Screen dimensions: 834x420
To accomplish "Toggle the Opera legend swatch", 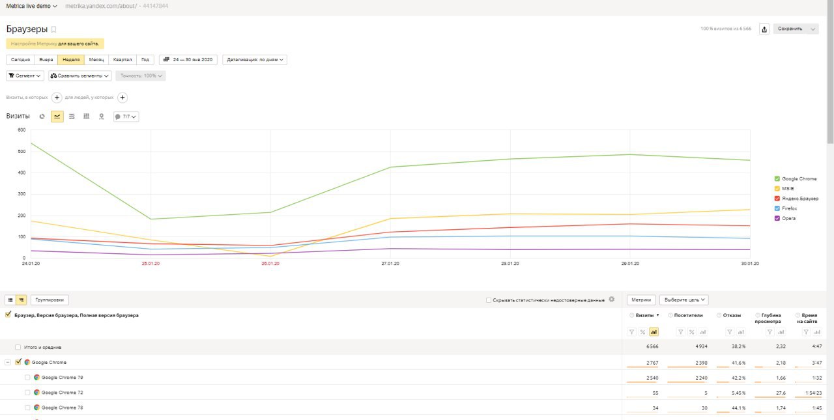I will [777, 218].
